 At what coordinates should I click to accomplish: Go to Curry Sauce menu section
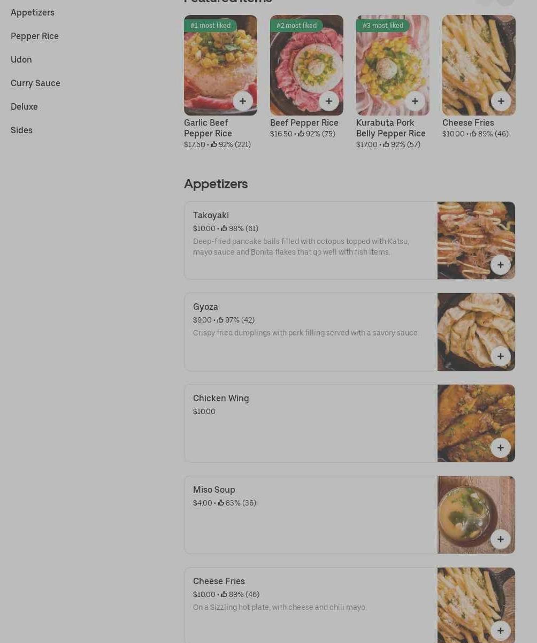[x=35, y=83]
